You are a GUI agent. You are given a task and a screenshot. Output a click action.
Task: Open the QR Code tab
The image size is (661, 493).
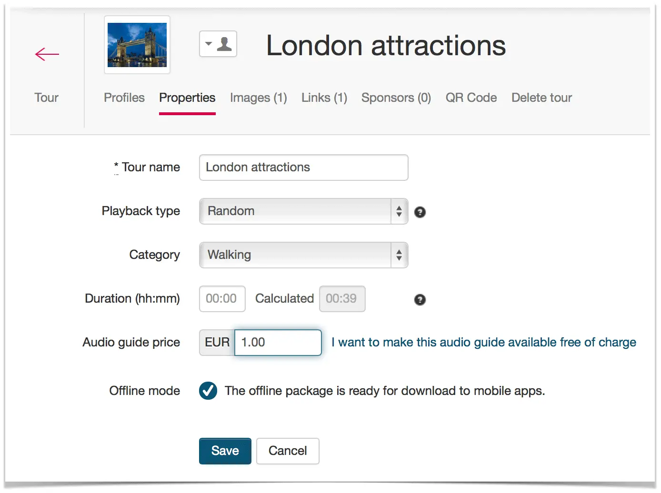471,98
